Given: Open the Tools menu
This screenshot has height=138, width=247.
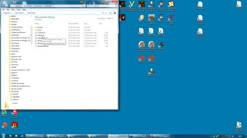Looking at the screenshot, I should (x=19, y=10).
